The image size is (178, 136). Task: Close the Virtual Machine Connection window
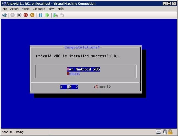pyautogui.click(x=174, y=4)
